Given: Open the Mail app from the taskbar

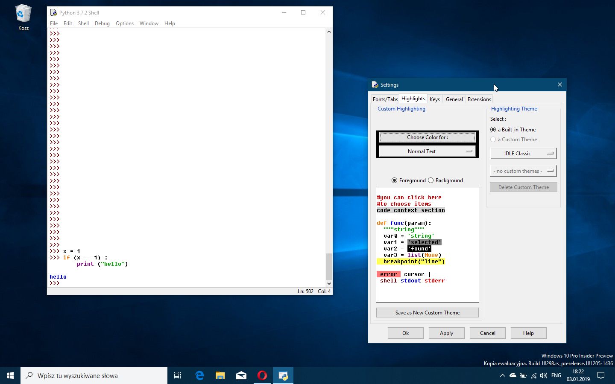Looking at the screenshot, I should 241,375.
